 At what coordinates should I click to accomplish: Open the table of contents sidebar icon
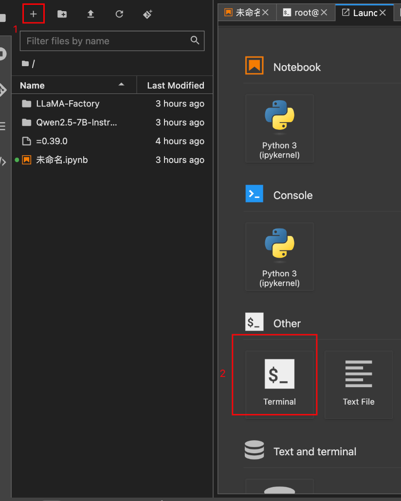click(2, 126)
